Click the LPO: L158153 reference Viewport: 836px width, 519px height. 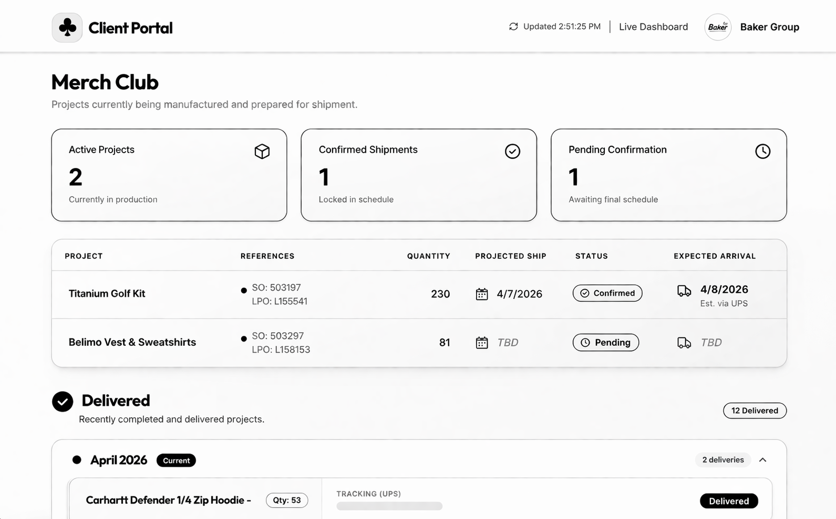point(281,349)
